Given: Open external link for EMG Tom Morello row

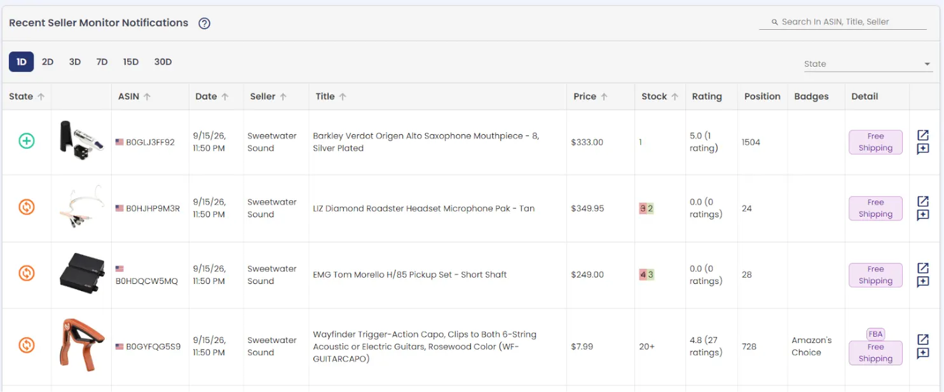Looking at the screenshot, I should click(x=923, y=268).
